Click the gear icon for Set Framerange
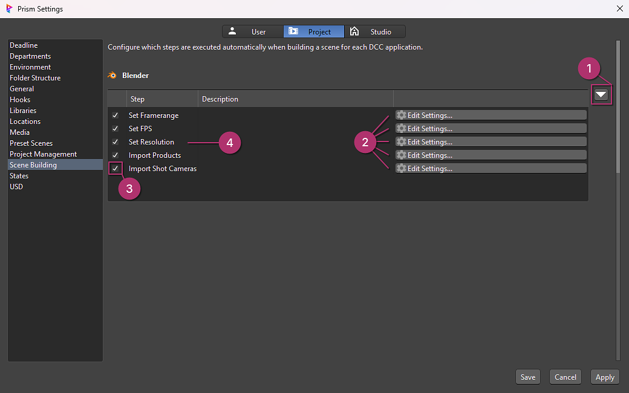 pyautogui.click(x=401, y=115)
